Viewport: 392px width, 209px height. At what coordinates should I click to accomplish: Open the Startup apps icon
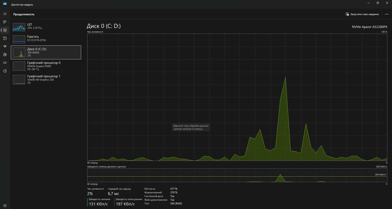[5, 47]
